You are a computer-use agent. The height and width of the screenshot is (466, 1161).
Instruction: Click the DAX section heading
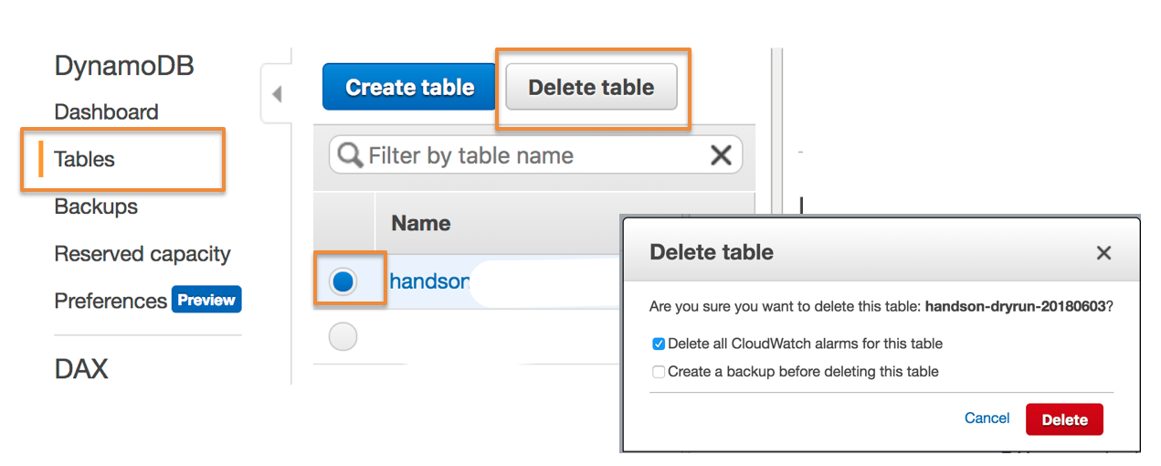[81, 369]
